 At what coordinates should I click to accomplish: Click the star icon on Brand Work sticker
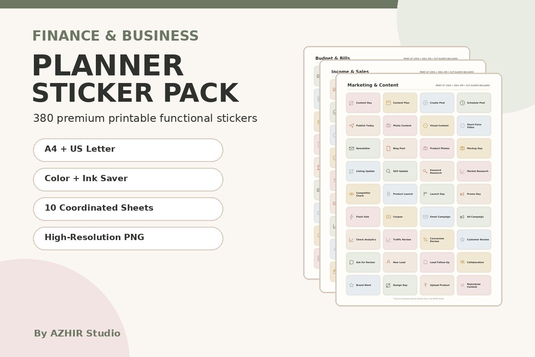[351, 285]
